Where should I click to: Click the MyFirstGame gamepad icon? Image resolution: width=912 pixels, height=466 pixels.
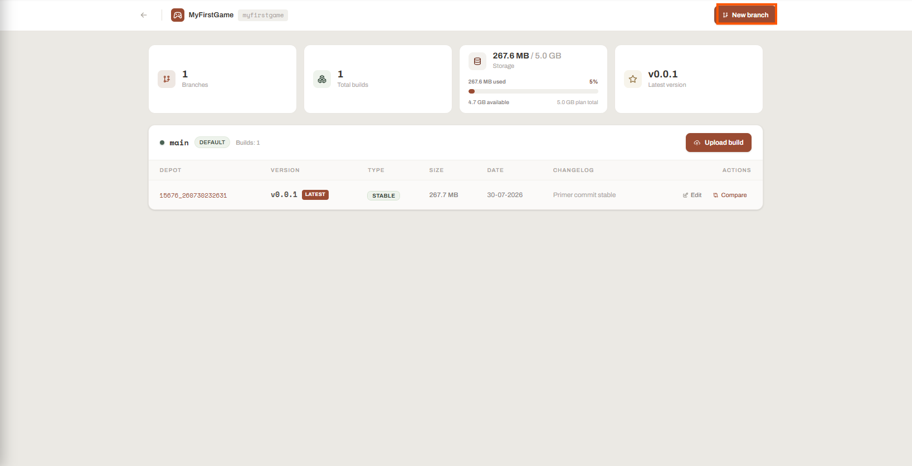(x=178, y=15)
